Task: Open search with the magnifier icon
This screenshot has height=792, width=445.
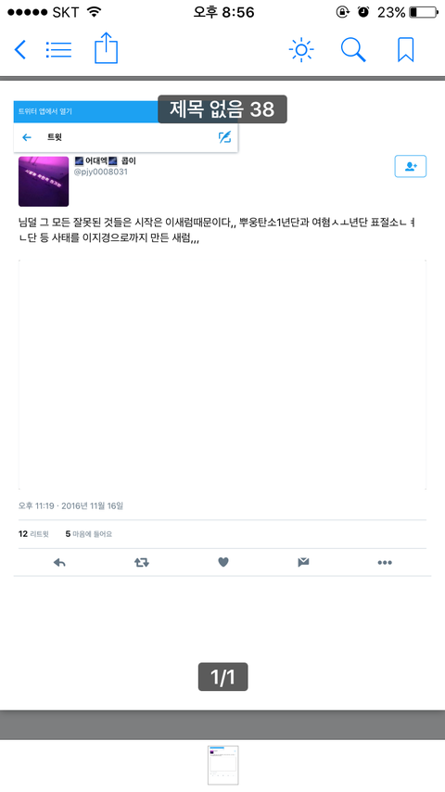Action: pos(353,49)
